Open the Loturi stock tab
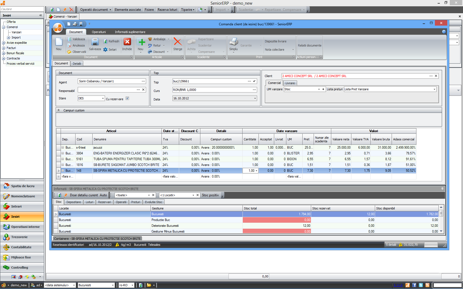The width and height of the screenshot is (463, 289). point(89,202)
